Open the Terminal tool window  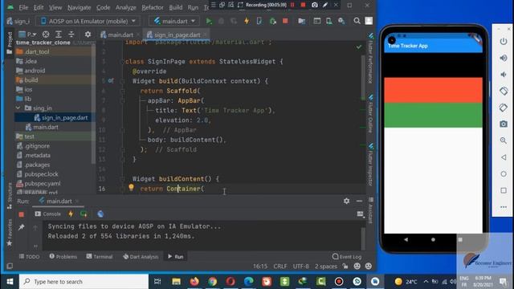click(100, 257)
